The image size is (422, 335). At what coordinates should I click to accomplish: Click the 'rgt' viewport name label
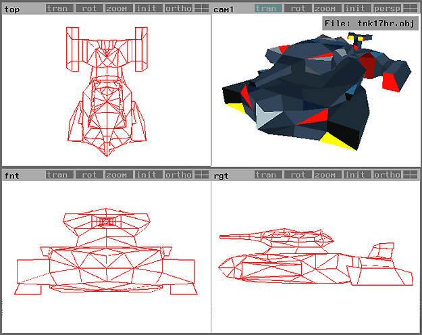(x=221, y=176)
